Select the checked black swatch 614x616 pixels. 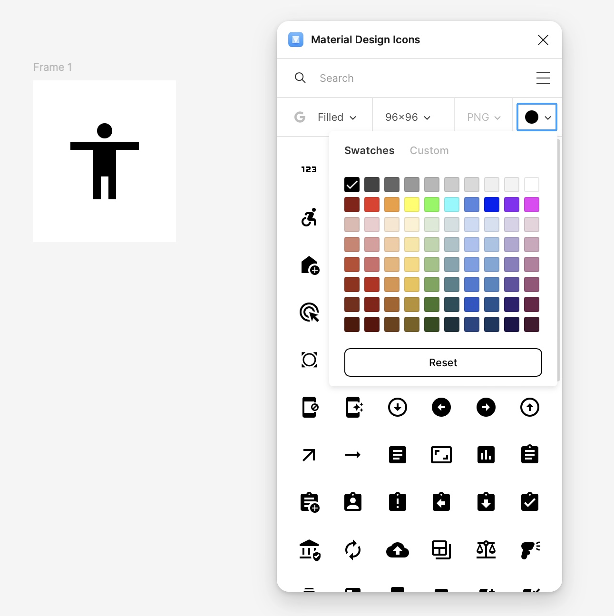352,185
